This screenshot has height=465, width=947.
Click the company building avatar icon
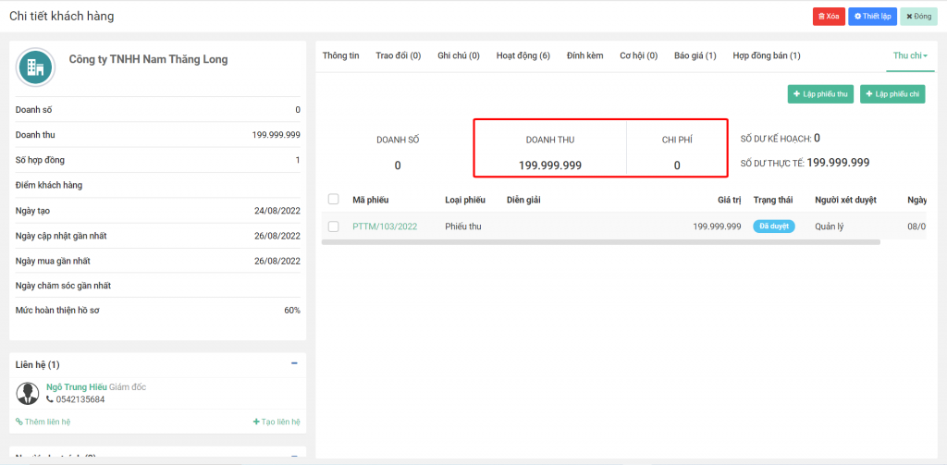click(x=36, y=67)
